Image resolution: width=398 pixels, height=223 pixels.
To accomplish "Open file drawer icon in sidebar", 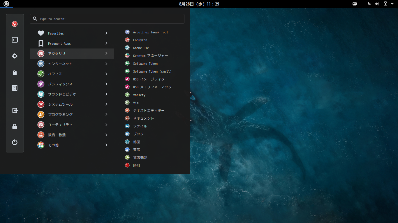I will click(x=15, y=88).
